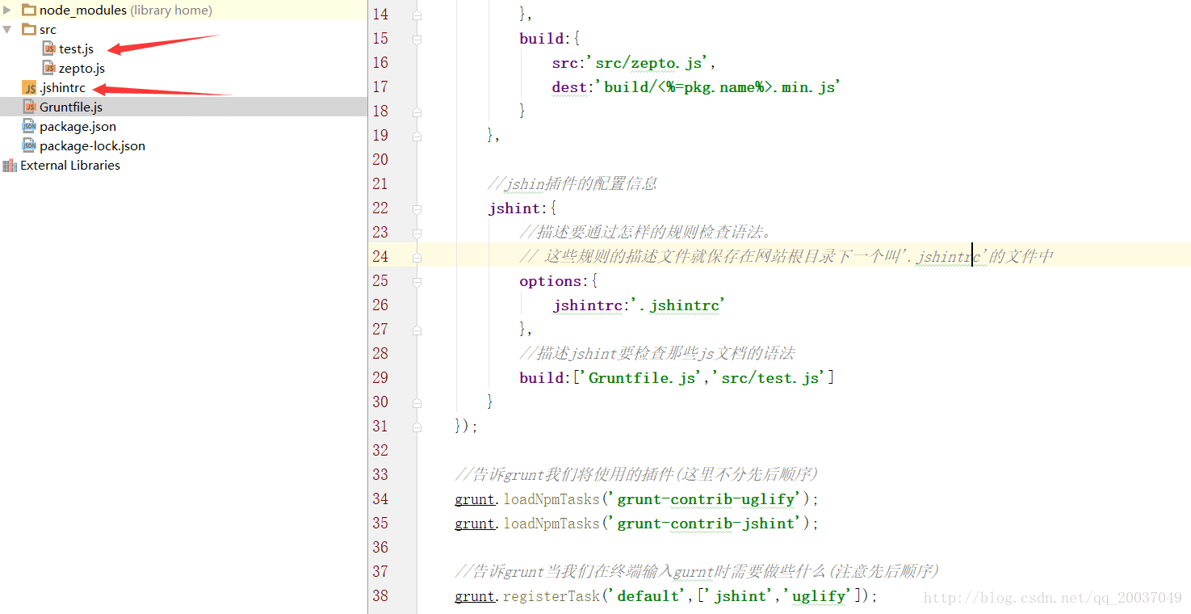1191x614 pixels.
Task: Click the fold marker at line 14
Action: point(417,15)
